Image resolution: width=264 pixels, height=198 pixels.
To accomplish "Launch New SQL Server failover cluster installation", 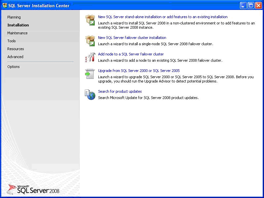I will (x=132, y=38).
